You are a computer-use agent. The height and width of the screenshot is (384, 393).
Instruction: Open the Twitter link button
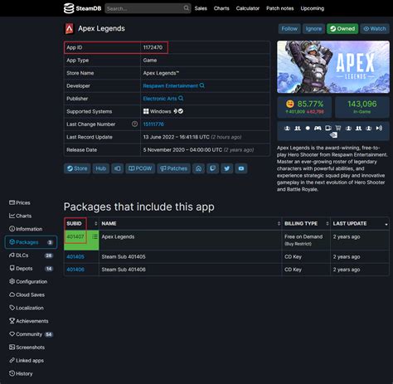pyautogui.click(x=227, y=168)
